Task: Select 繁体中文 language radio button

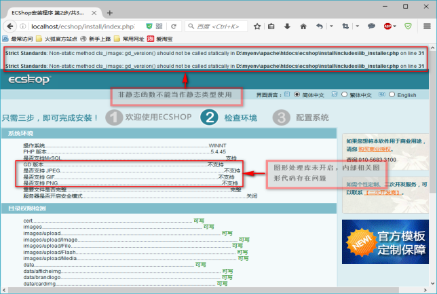Action: pos(344,94)
